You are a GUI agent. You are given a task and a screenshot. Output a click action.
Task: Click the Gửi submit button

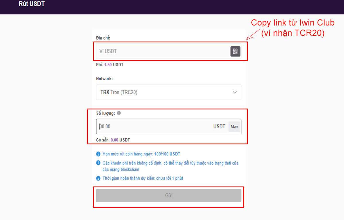169,195
